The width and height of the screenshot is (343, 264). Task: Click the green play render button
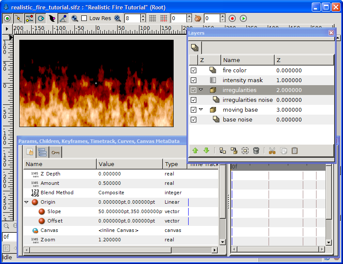point(243,18)
